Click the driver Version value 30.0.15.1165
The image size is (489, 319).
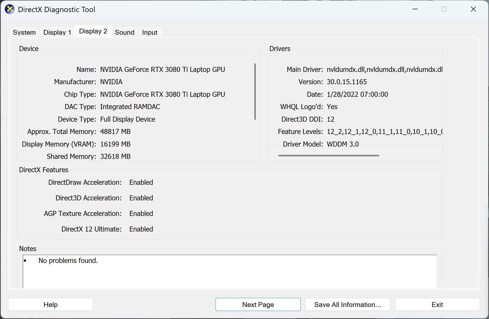click(x=346, y=82)
